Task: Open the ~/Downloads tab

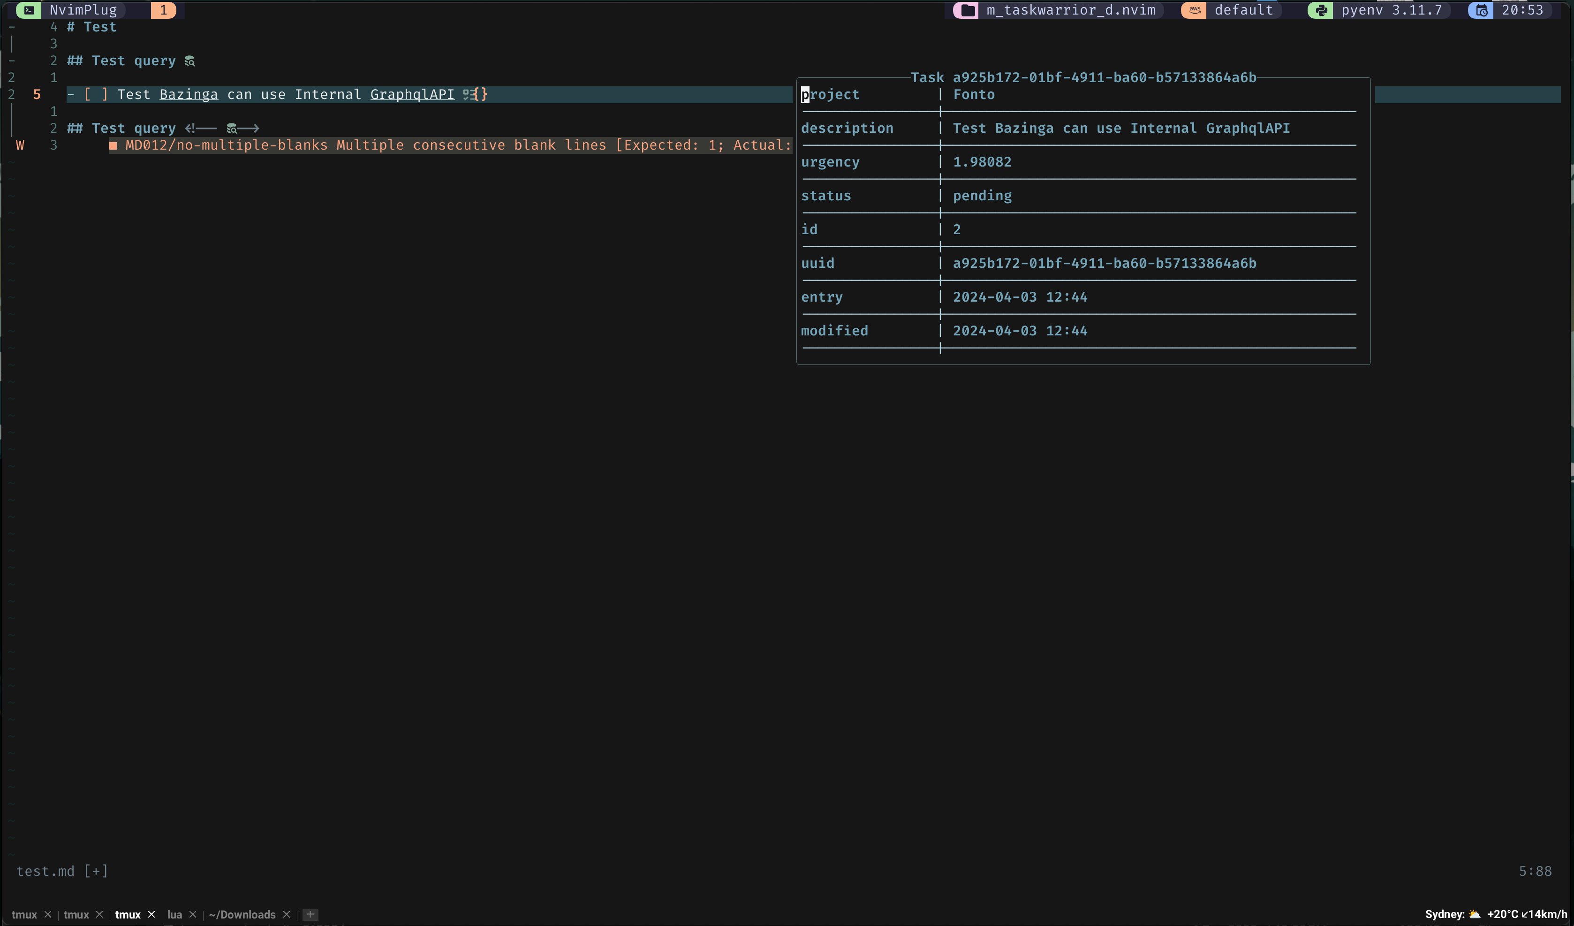Action: [x=242, y=914]
